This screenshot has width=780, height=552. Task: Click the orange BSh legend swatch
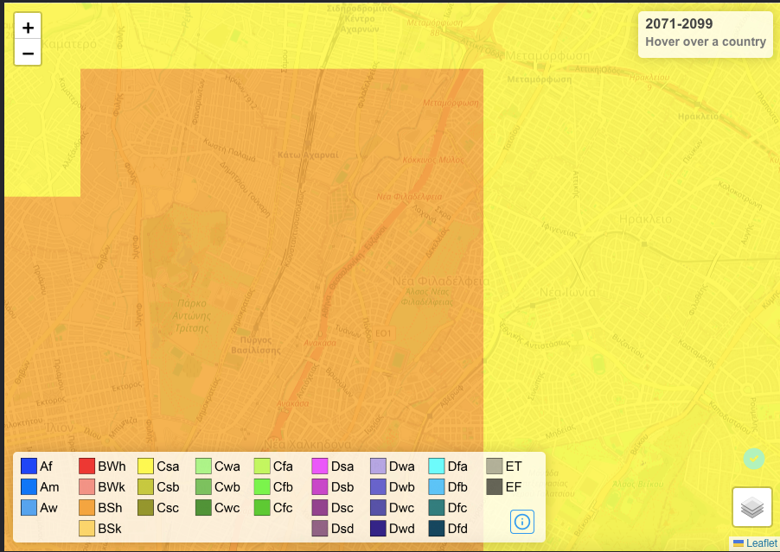pos(86,508)
